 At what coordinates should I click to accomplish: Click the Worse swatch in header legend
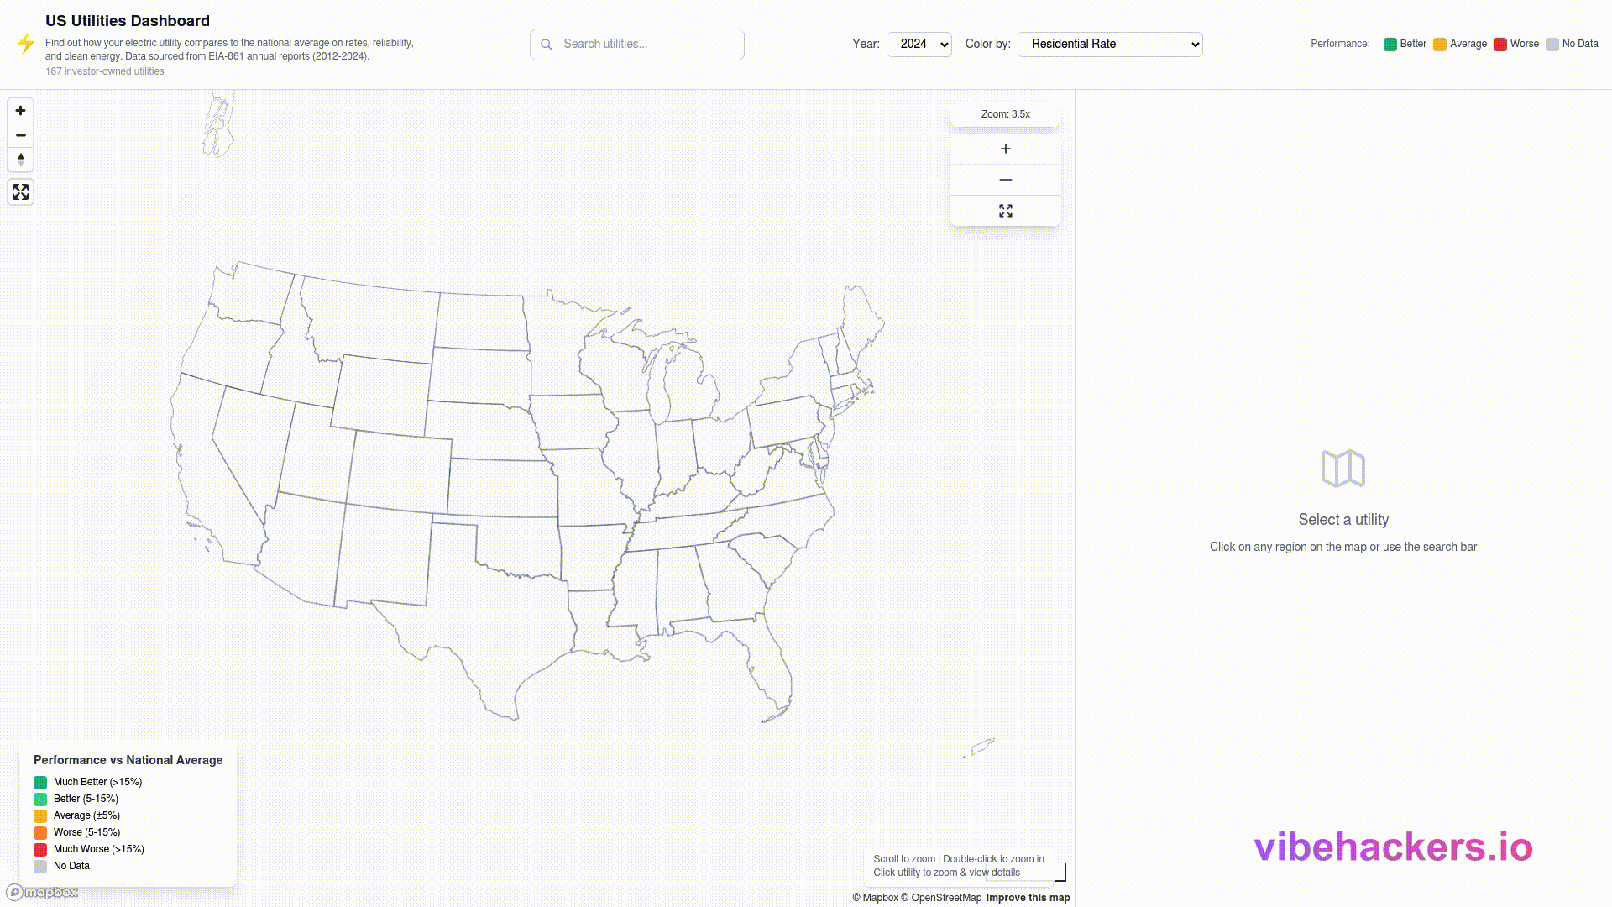1500,45
